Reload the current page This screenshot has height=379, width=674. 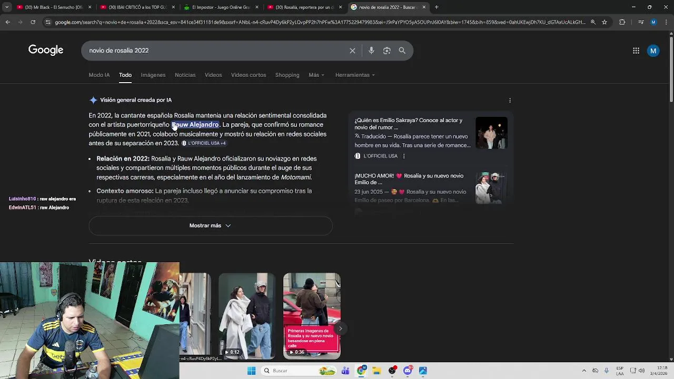(x=33, y=22)
